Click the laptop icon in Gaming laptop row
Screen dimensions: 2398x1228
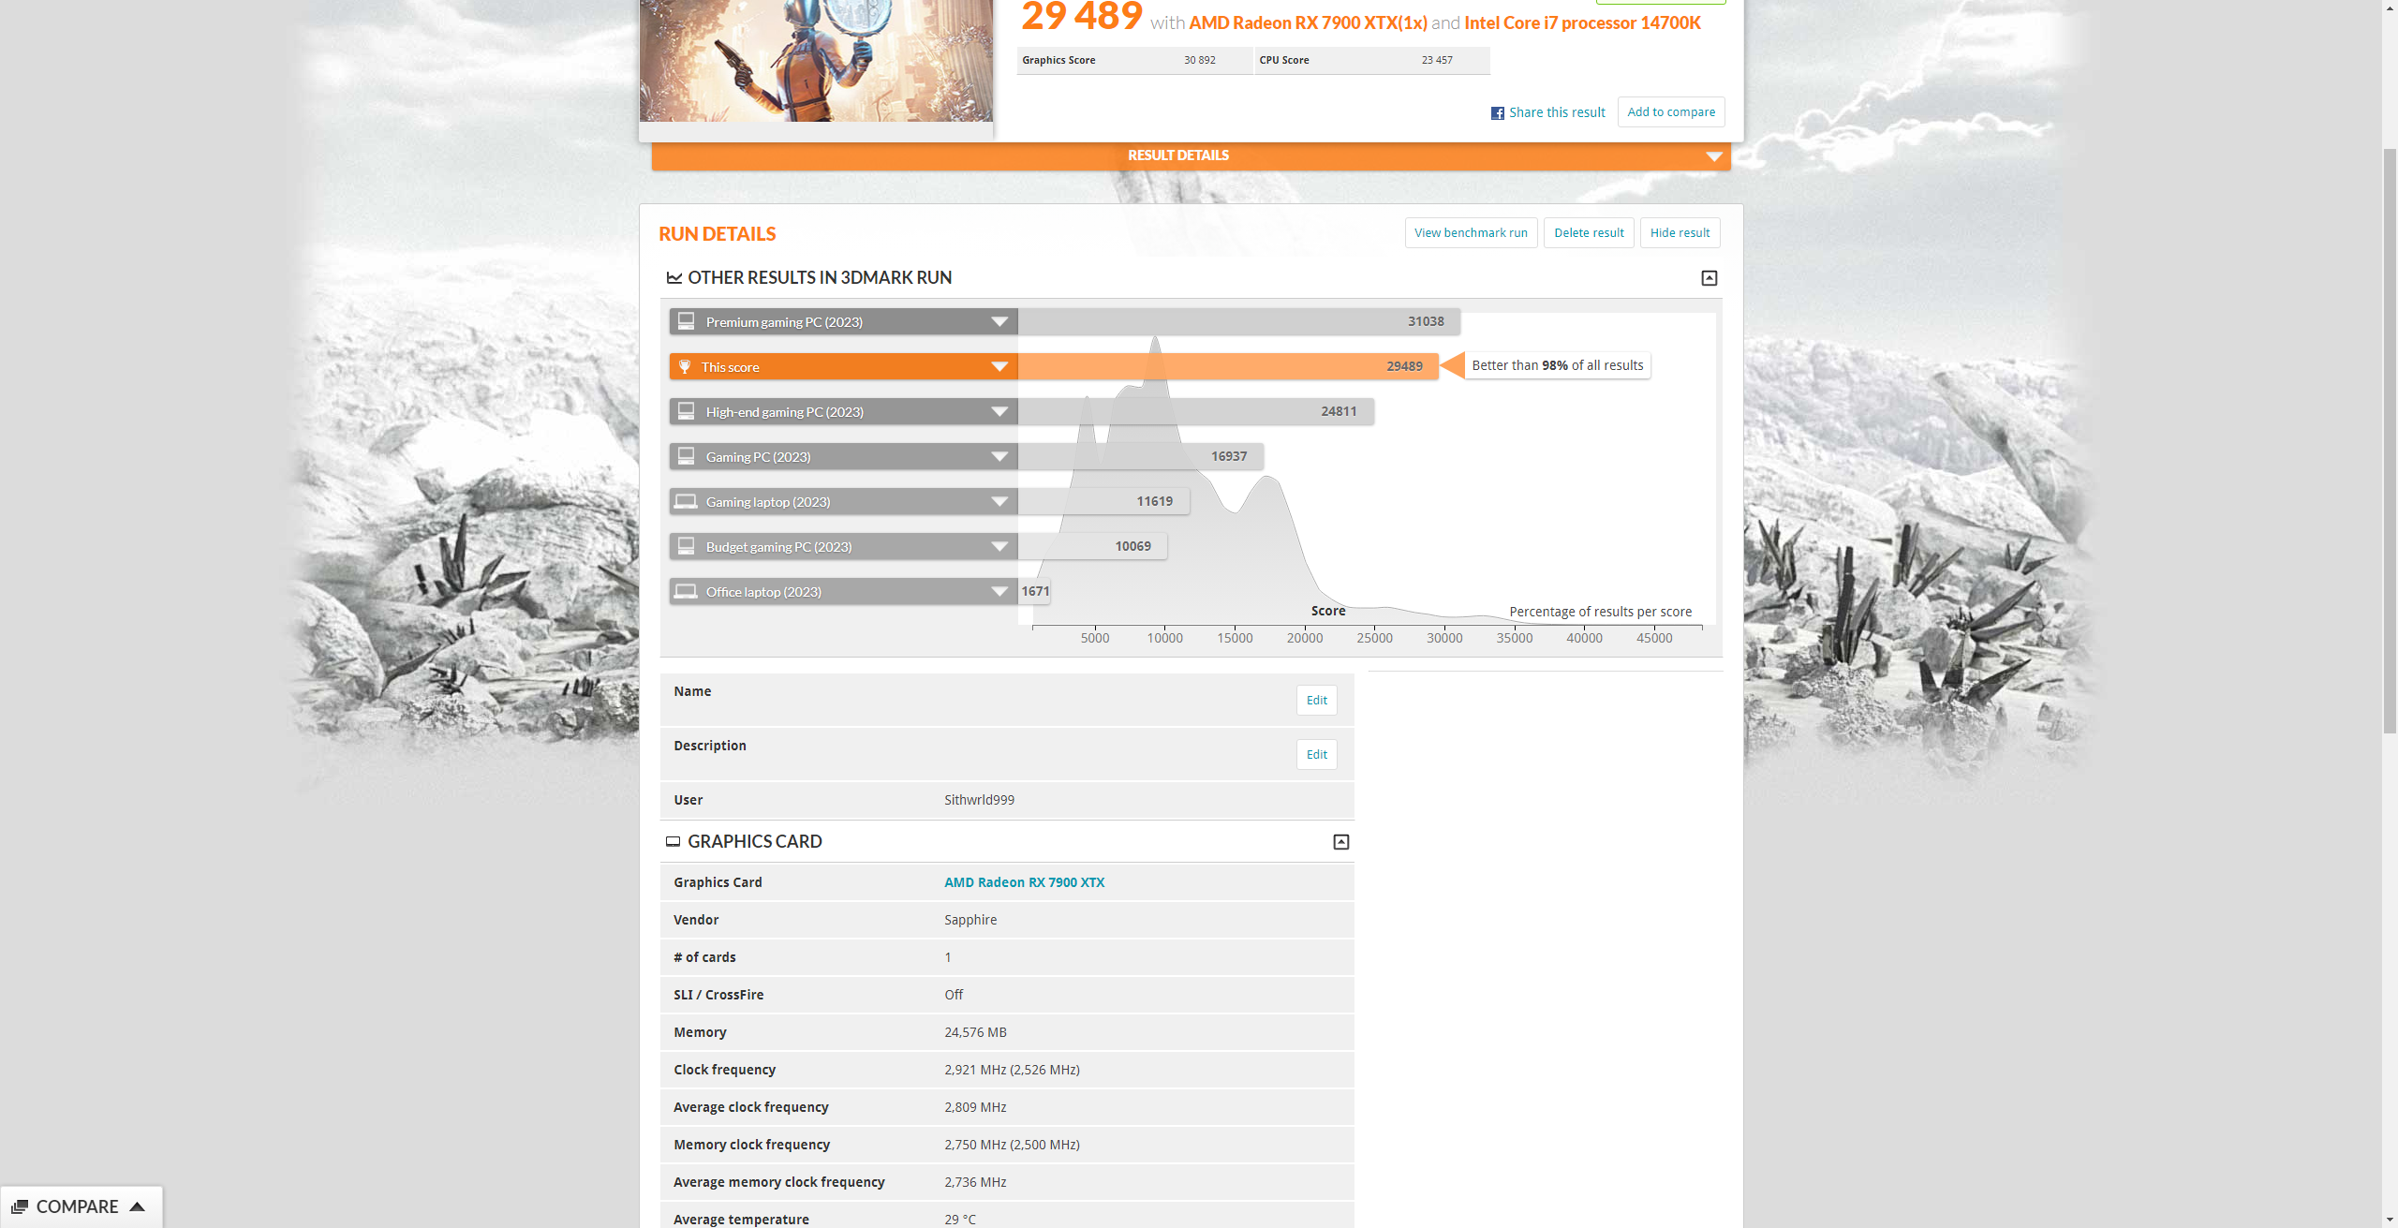tap(686, 502)
